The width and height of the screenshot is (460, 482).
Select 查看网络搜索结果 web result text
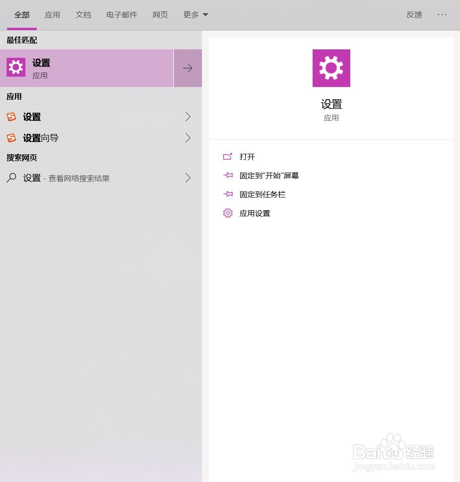coord(79,178)
